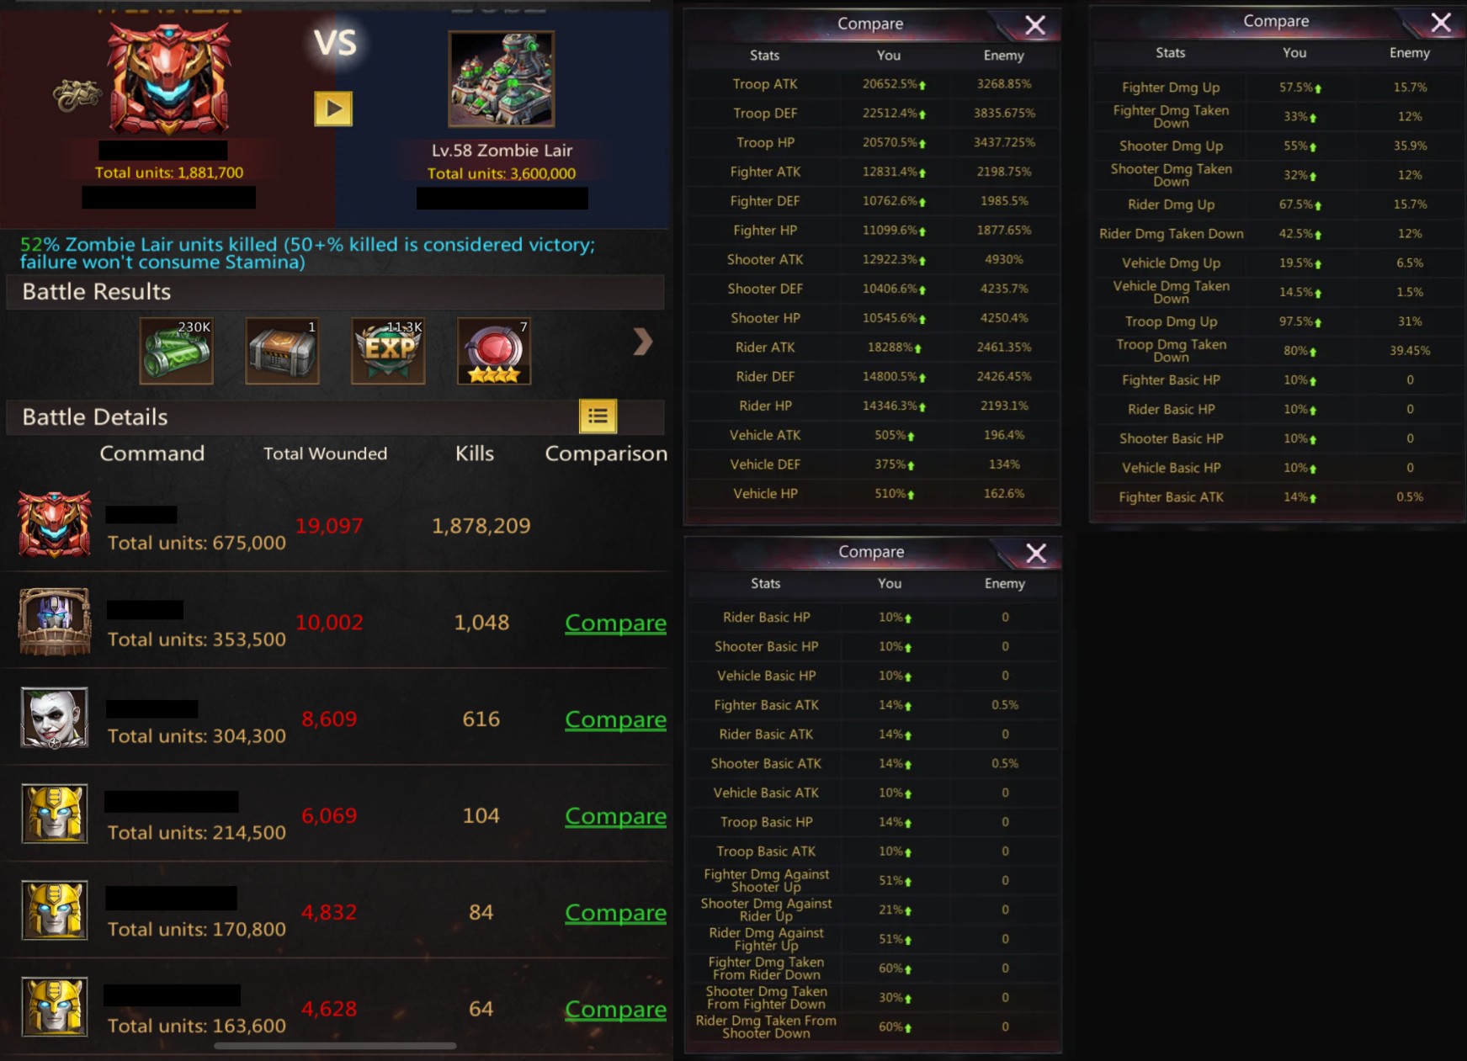Open the red mech commander portrait
This screenshot has width=1467, height=1061.
click(x=169, y=77)
